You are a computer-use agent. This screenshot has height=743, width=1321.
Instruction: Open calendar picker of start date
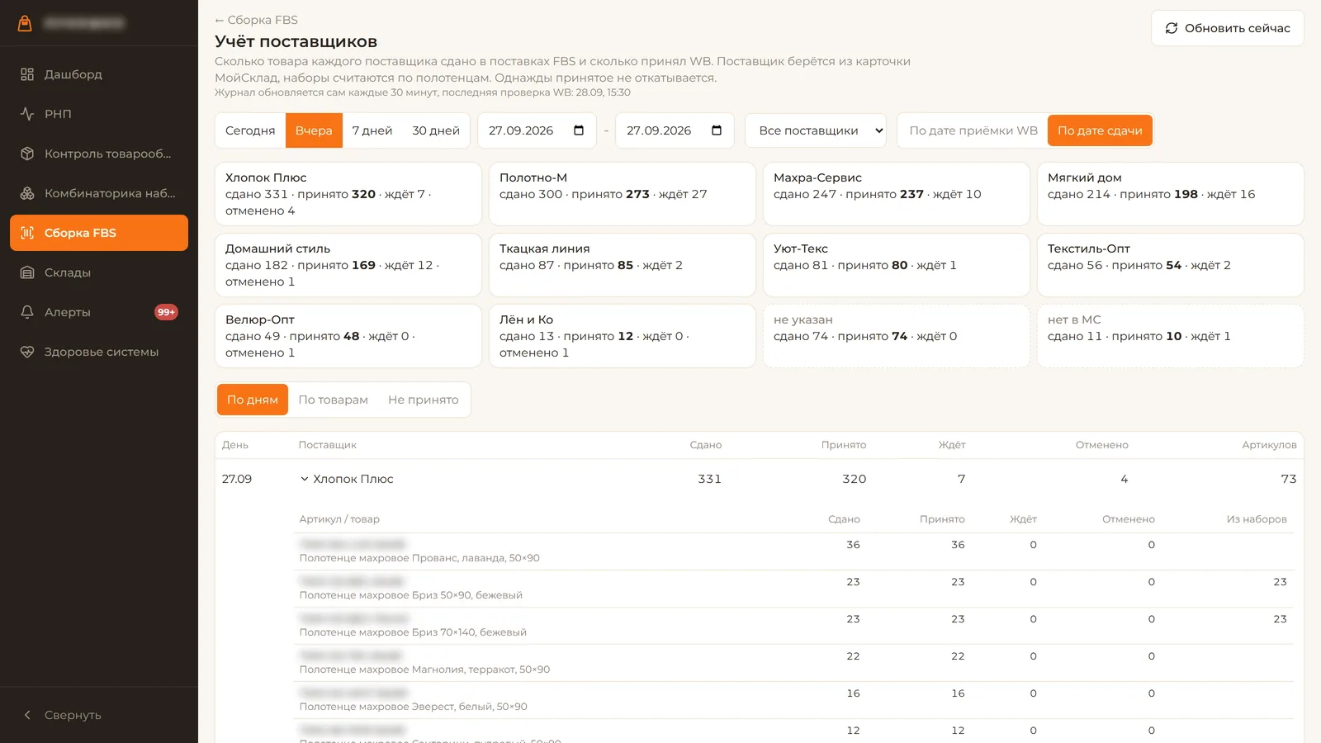[579, 130]
